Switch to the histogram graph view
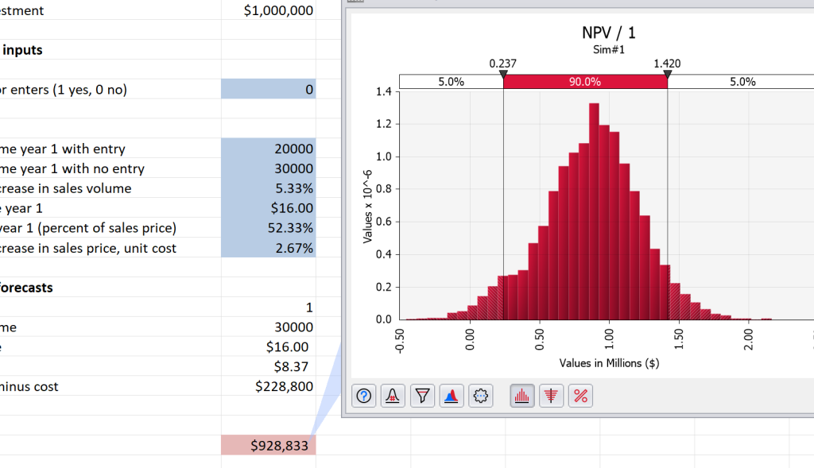 click(x=523, y=396)
